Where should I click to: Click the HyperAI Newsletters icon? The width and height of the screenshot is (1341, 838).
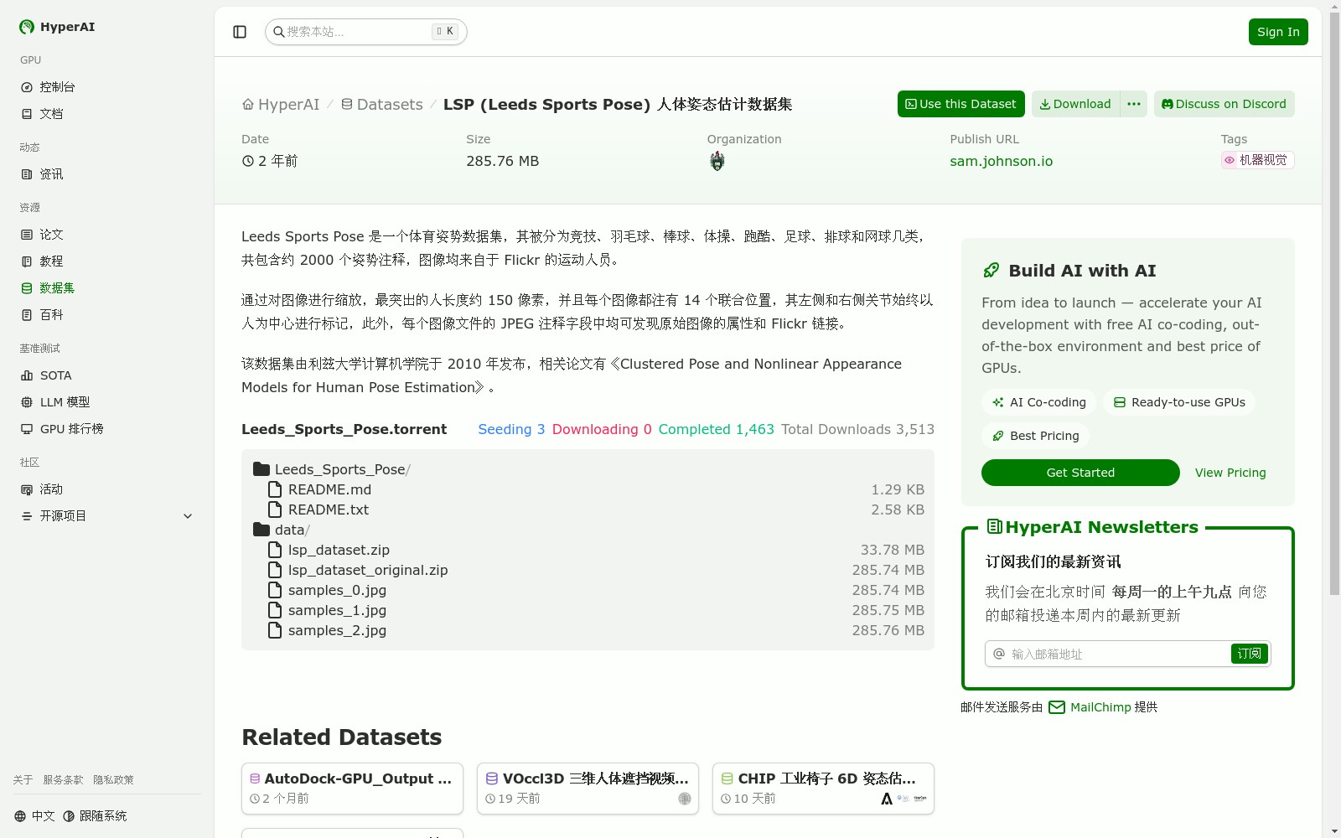pos(995,526)
